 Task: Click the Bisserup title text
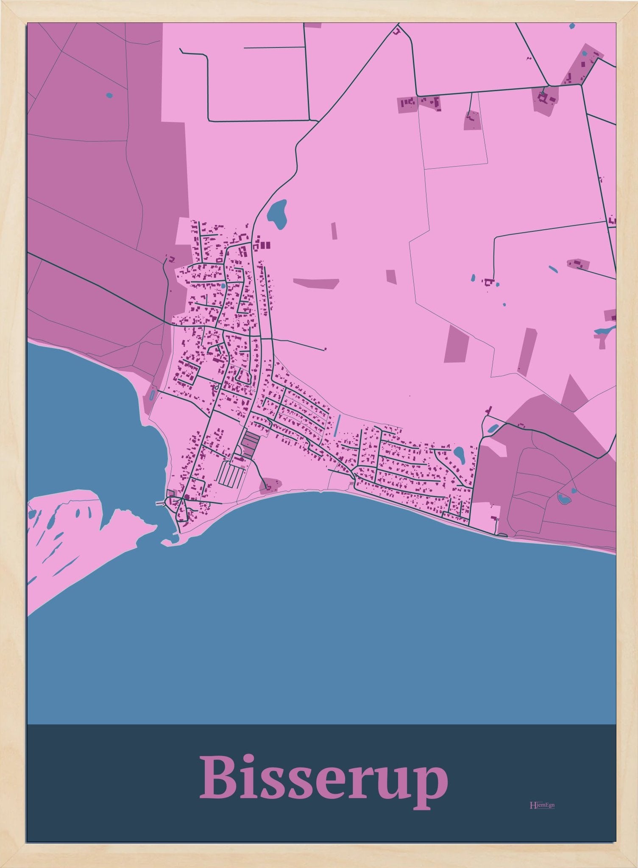(x=323, y=783)
